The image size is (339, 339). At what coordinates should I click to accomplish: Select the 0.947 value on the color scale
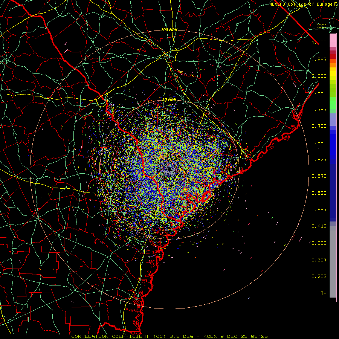coord(319,59)
